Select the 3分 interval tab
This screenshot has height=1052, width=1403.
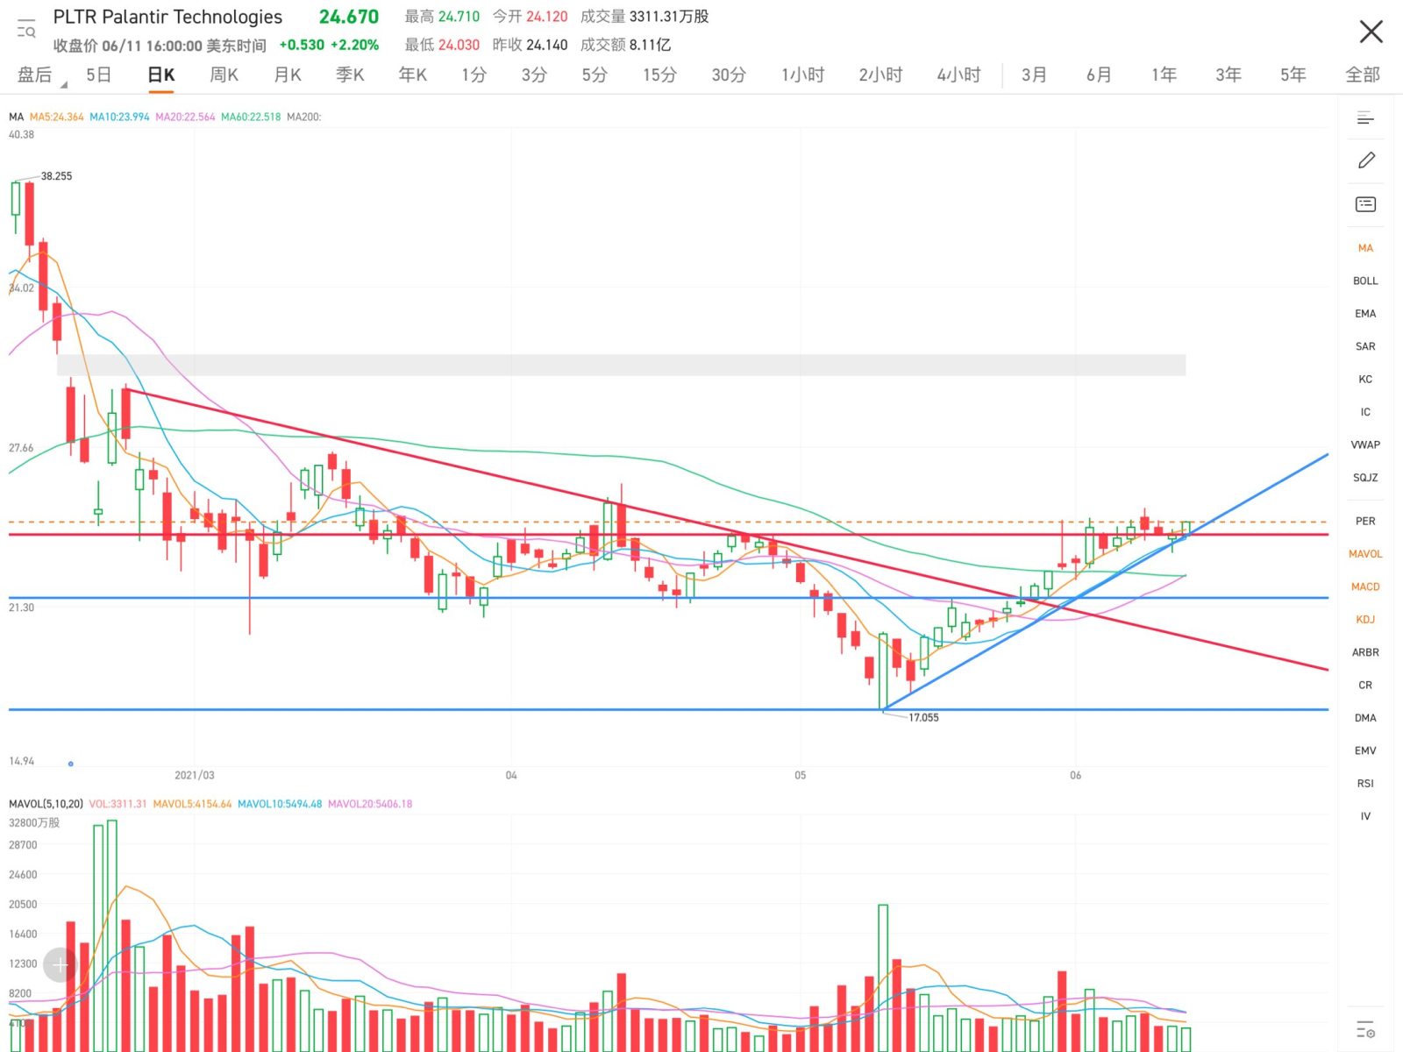point(534,75)
